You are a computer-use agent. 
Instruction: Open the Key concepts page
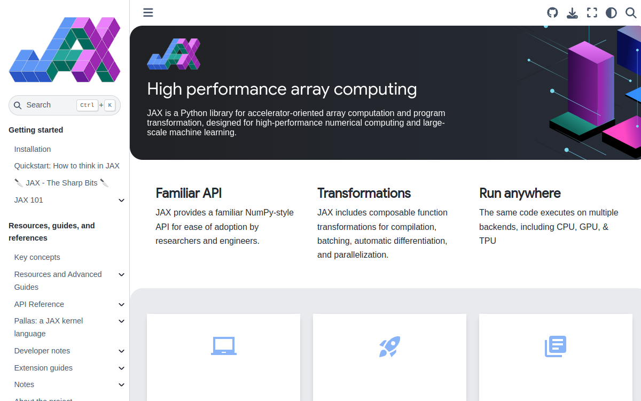37,257
